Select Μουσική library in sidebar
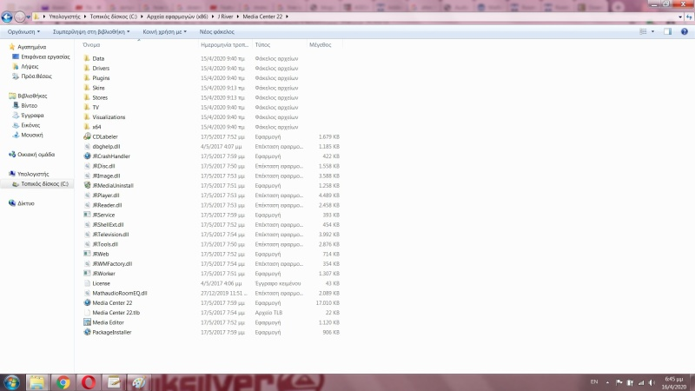 click(x=32, y=135)
